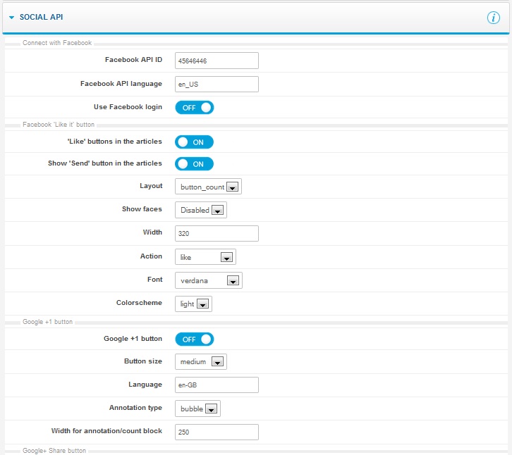Click the 'Connect with Facebook' group heading
This screenshot has height=455, width=512.
[57, 43]
